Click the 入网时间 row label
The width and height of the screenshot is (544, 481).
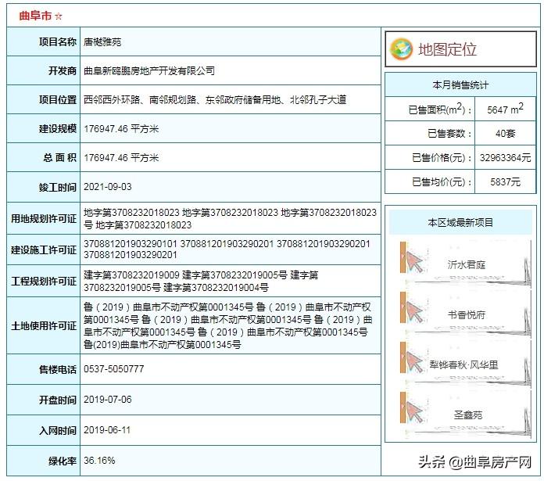click(58, 430)
